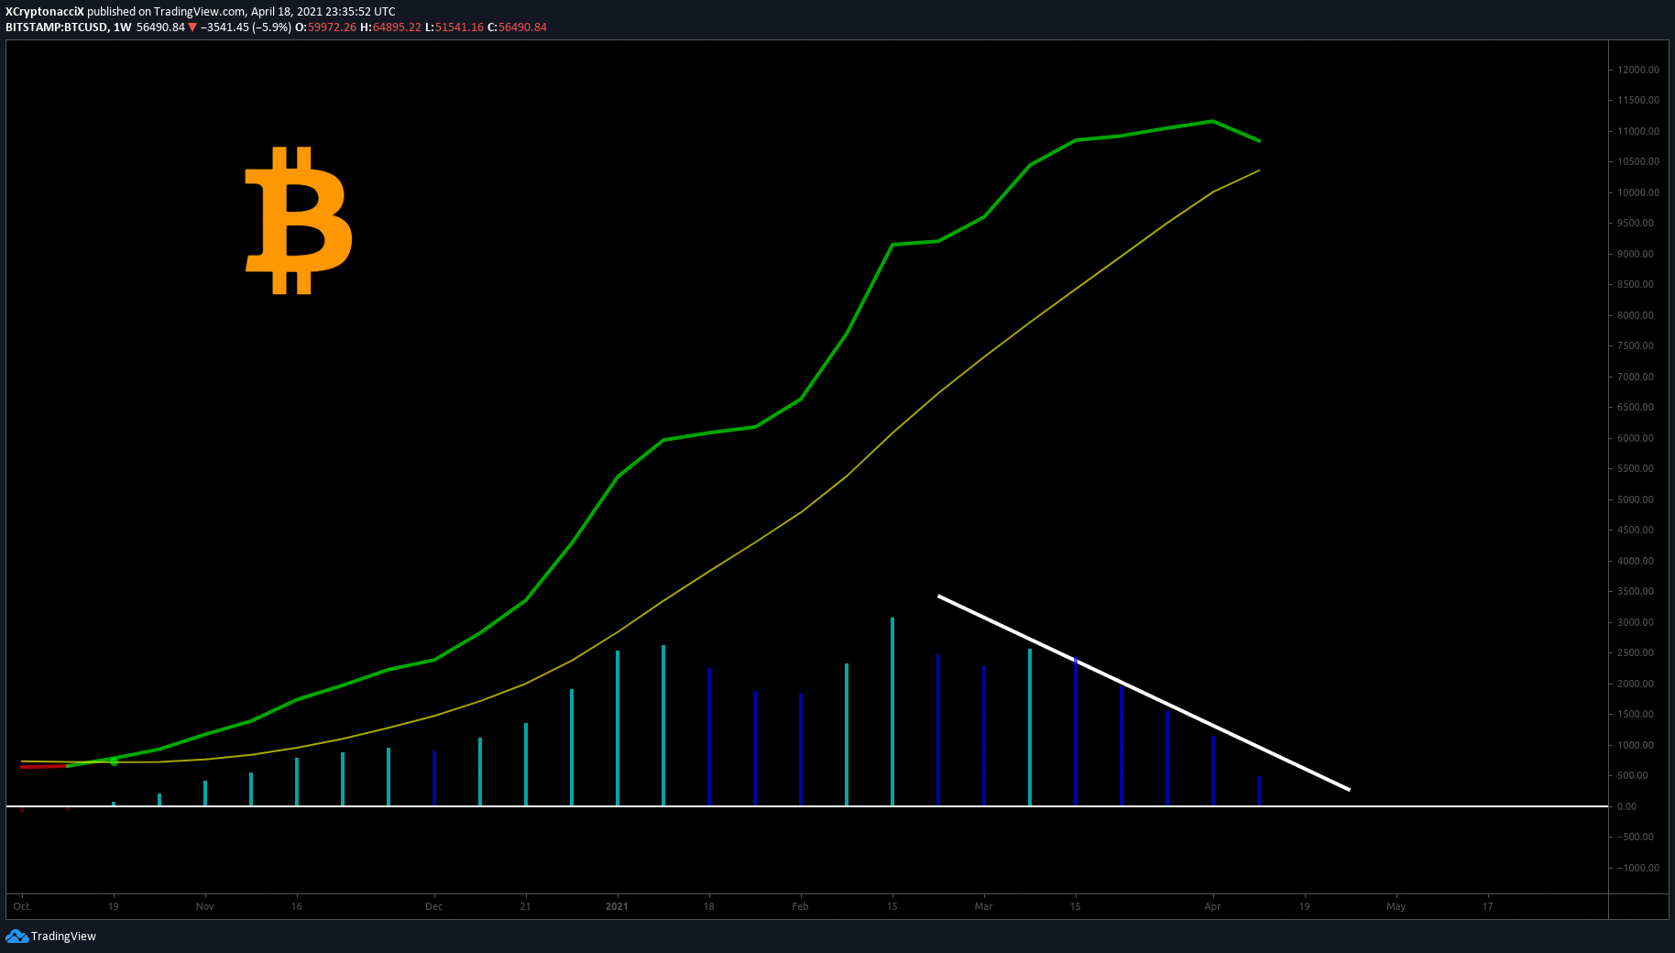The width and height of the screenshot is (1675, 953).
Task: Click the 3500.00 price axis label
Action: (1636, 591)
